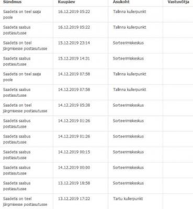Select Sorteerimiskeskus location at 14.12.2019 05:38
The height and width of the screenshot is (209, 193).
[128, 105]
